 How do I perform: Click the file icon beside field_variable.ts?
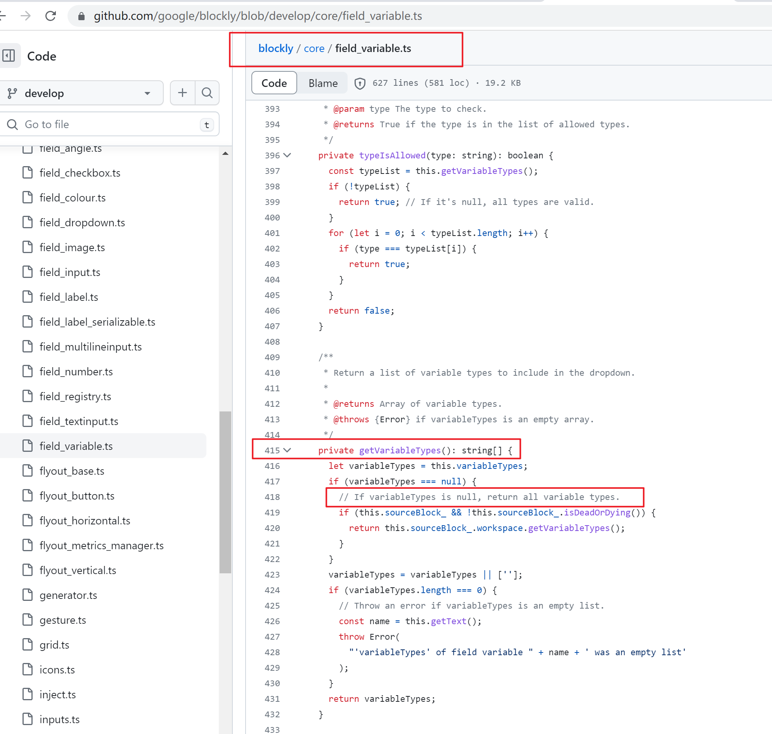click(x=28, y=446)
